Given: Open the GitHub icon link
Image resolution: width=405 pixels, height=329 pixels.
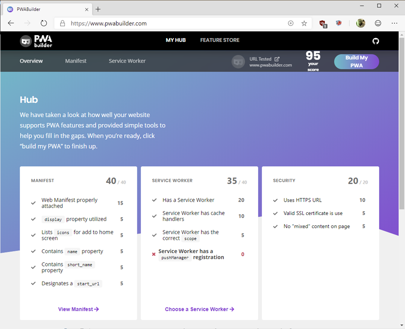Looking at the screenshot, I should coord(375,41).
